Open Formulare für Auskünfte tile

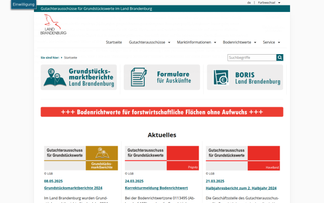tap(162, 77)
